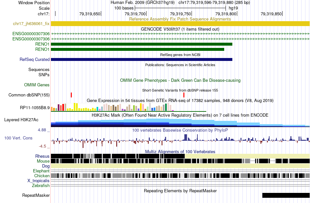Select the yellow chr17_jh636061_fix alignment bar

pyautogui.click(x=180, y=23)
